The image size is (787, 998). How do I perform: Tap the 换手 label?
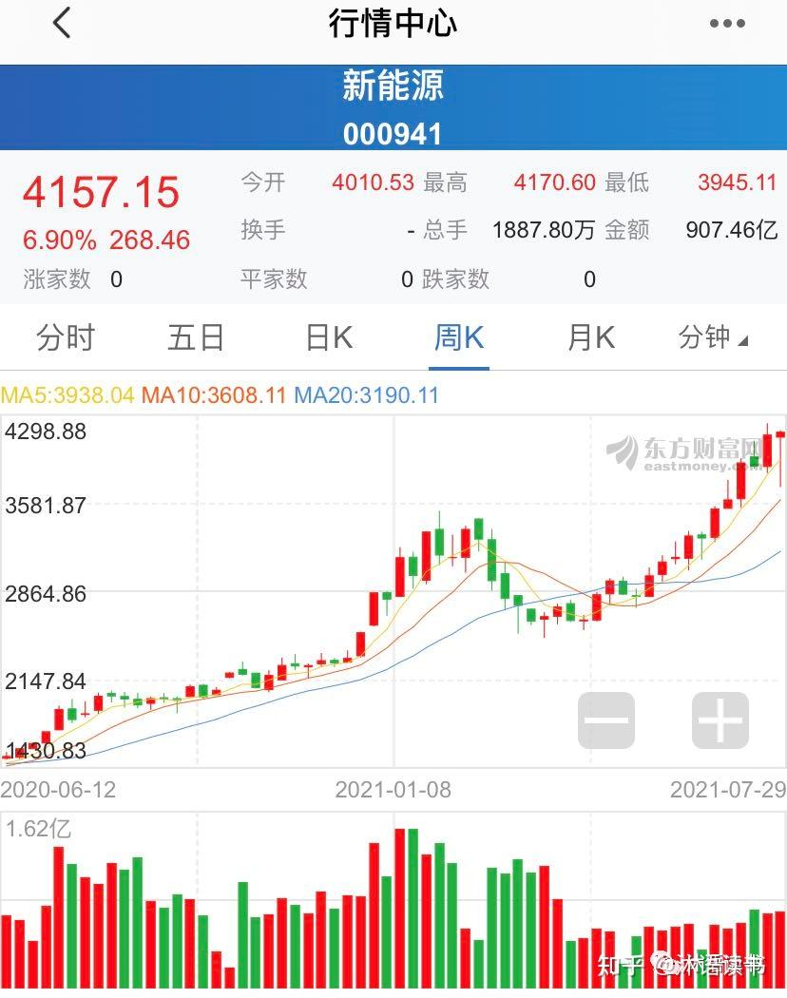263,230
